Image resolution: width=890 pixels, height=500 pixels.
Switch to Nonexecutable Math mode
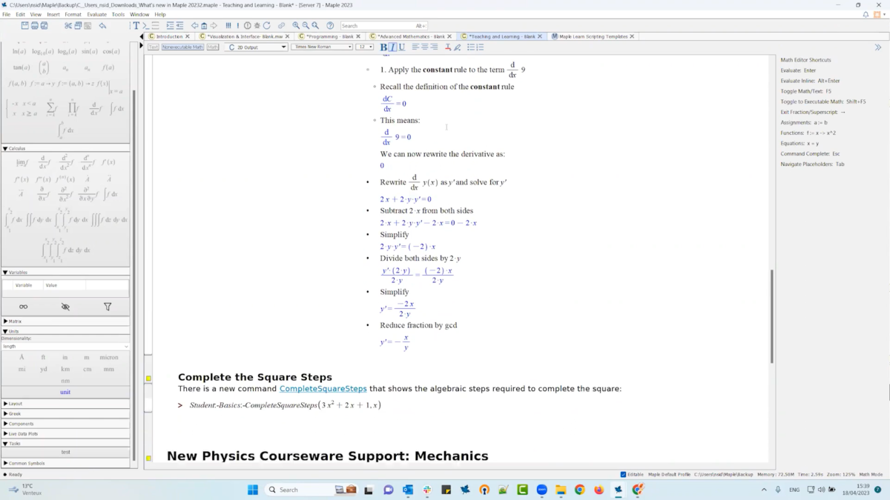182,47
